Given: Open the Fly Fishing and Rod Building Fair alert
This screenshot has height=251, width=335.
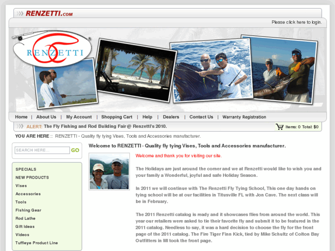Looking at the screenshot, I should tap(106, 126).
